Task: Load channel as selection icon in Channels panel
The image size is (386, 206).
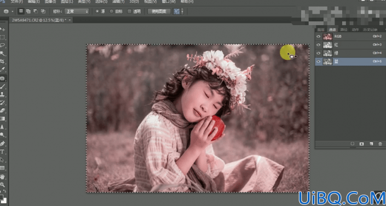Action: click(352, 144)
